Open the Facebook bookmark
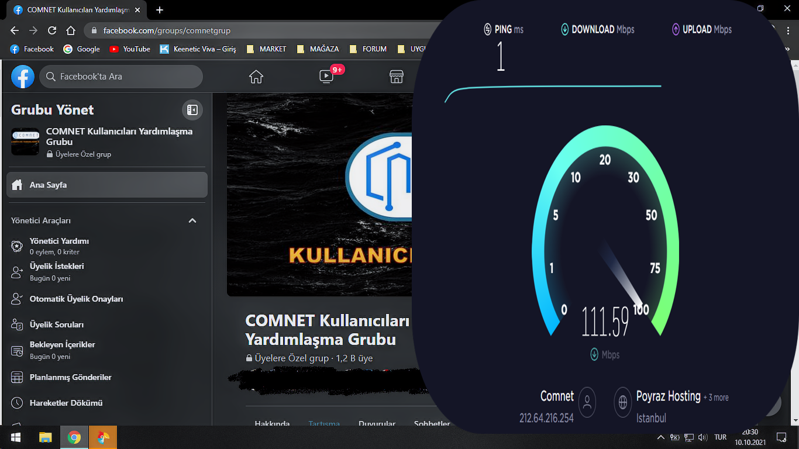Viewport: 799px width, 449px height. pyautogui.click(x=32, y=49)
